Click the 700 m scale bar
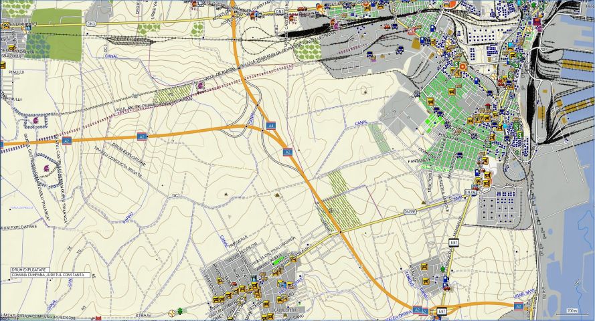This screenshot has width=595, height=321. 572,311
